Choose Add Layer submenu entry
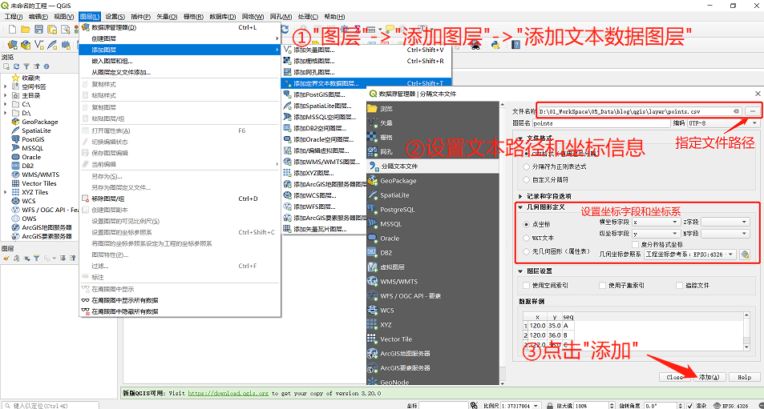The height and width of the screenshot is (409, 764). click(180, 50)
